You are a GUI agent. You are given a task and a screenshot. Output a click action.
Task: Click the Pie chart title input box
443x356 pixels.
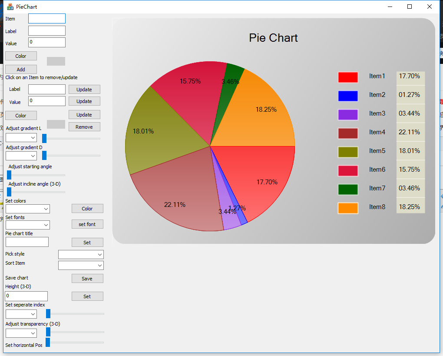(x=27, y=242)
